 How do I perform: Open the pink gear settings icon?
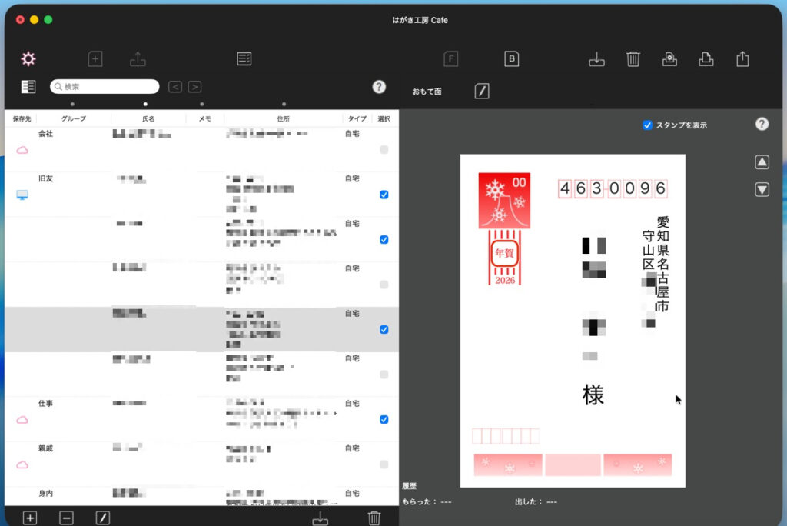[x=28, y=58]
